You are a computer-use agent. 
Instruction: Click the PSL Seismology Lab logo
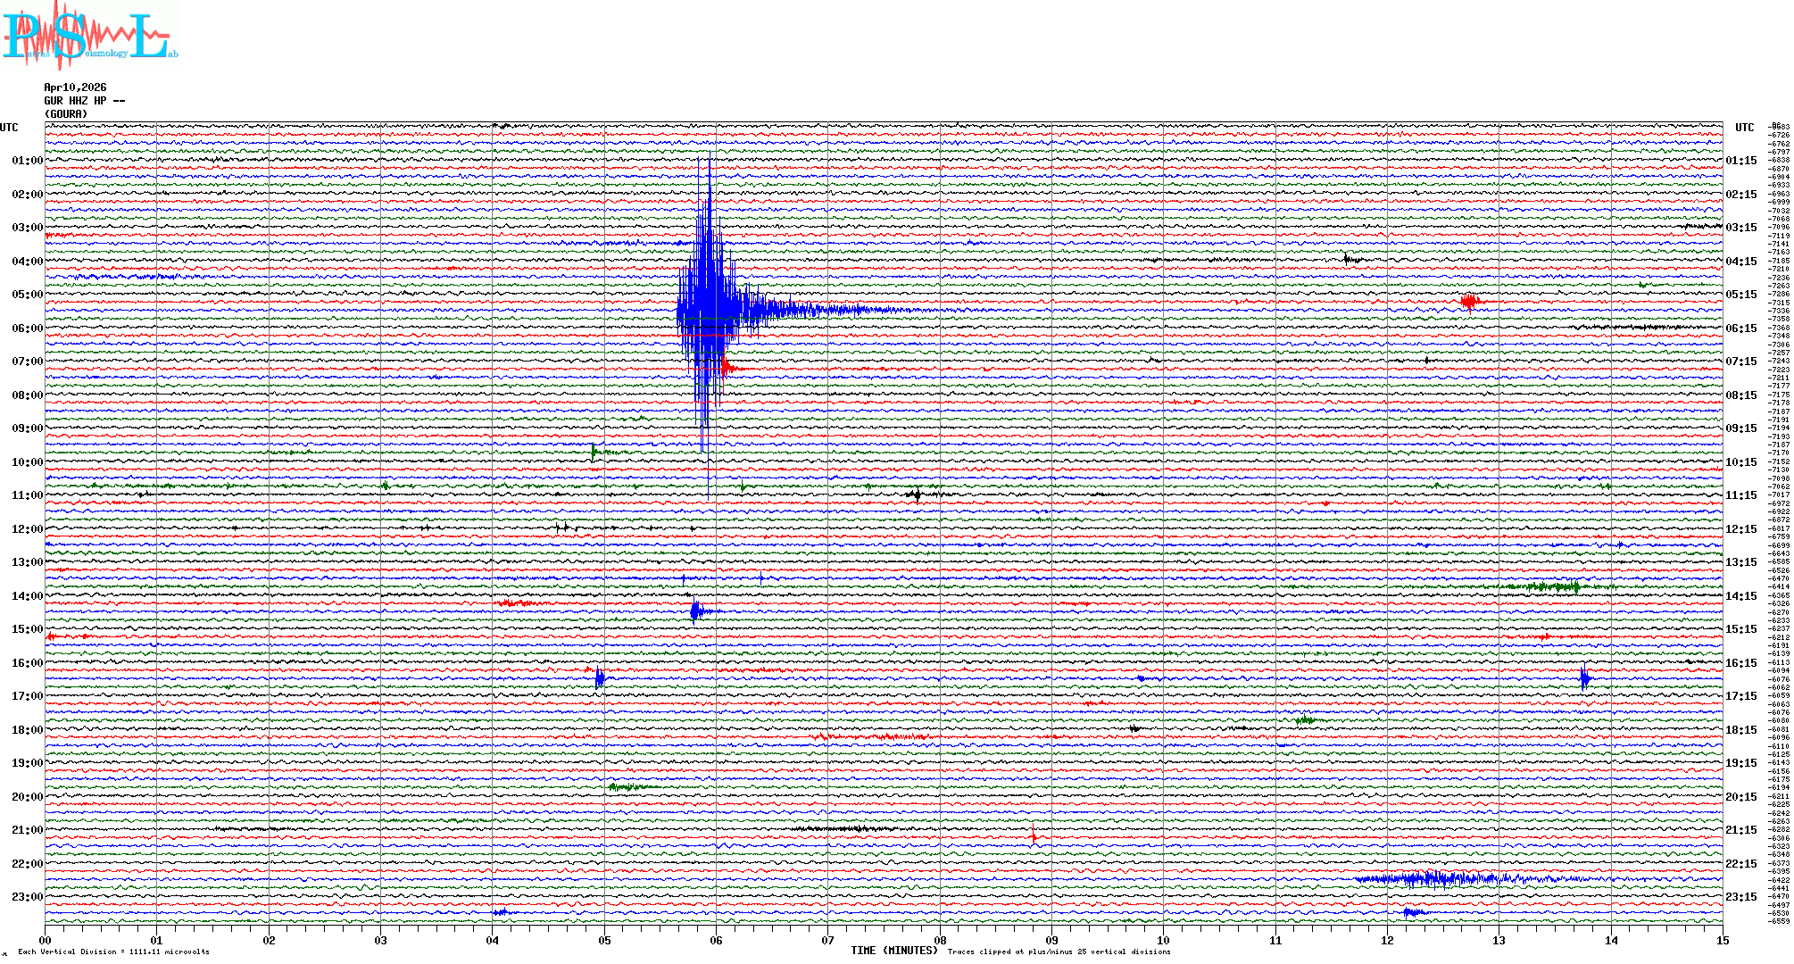coord(89,36)
